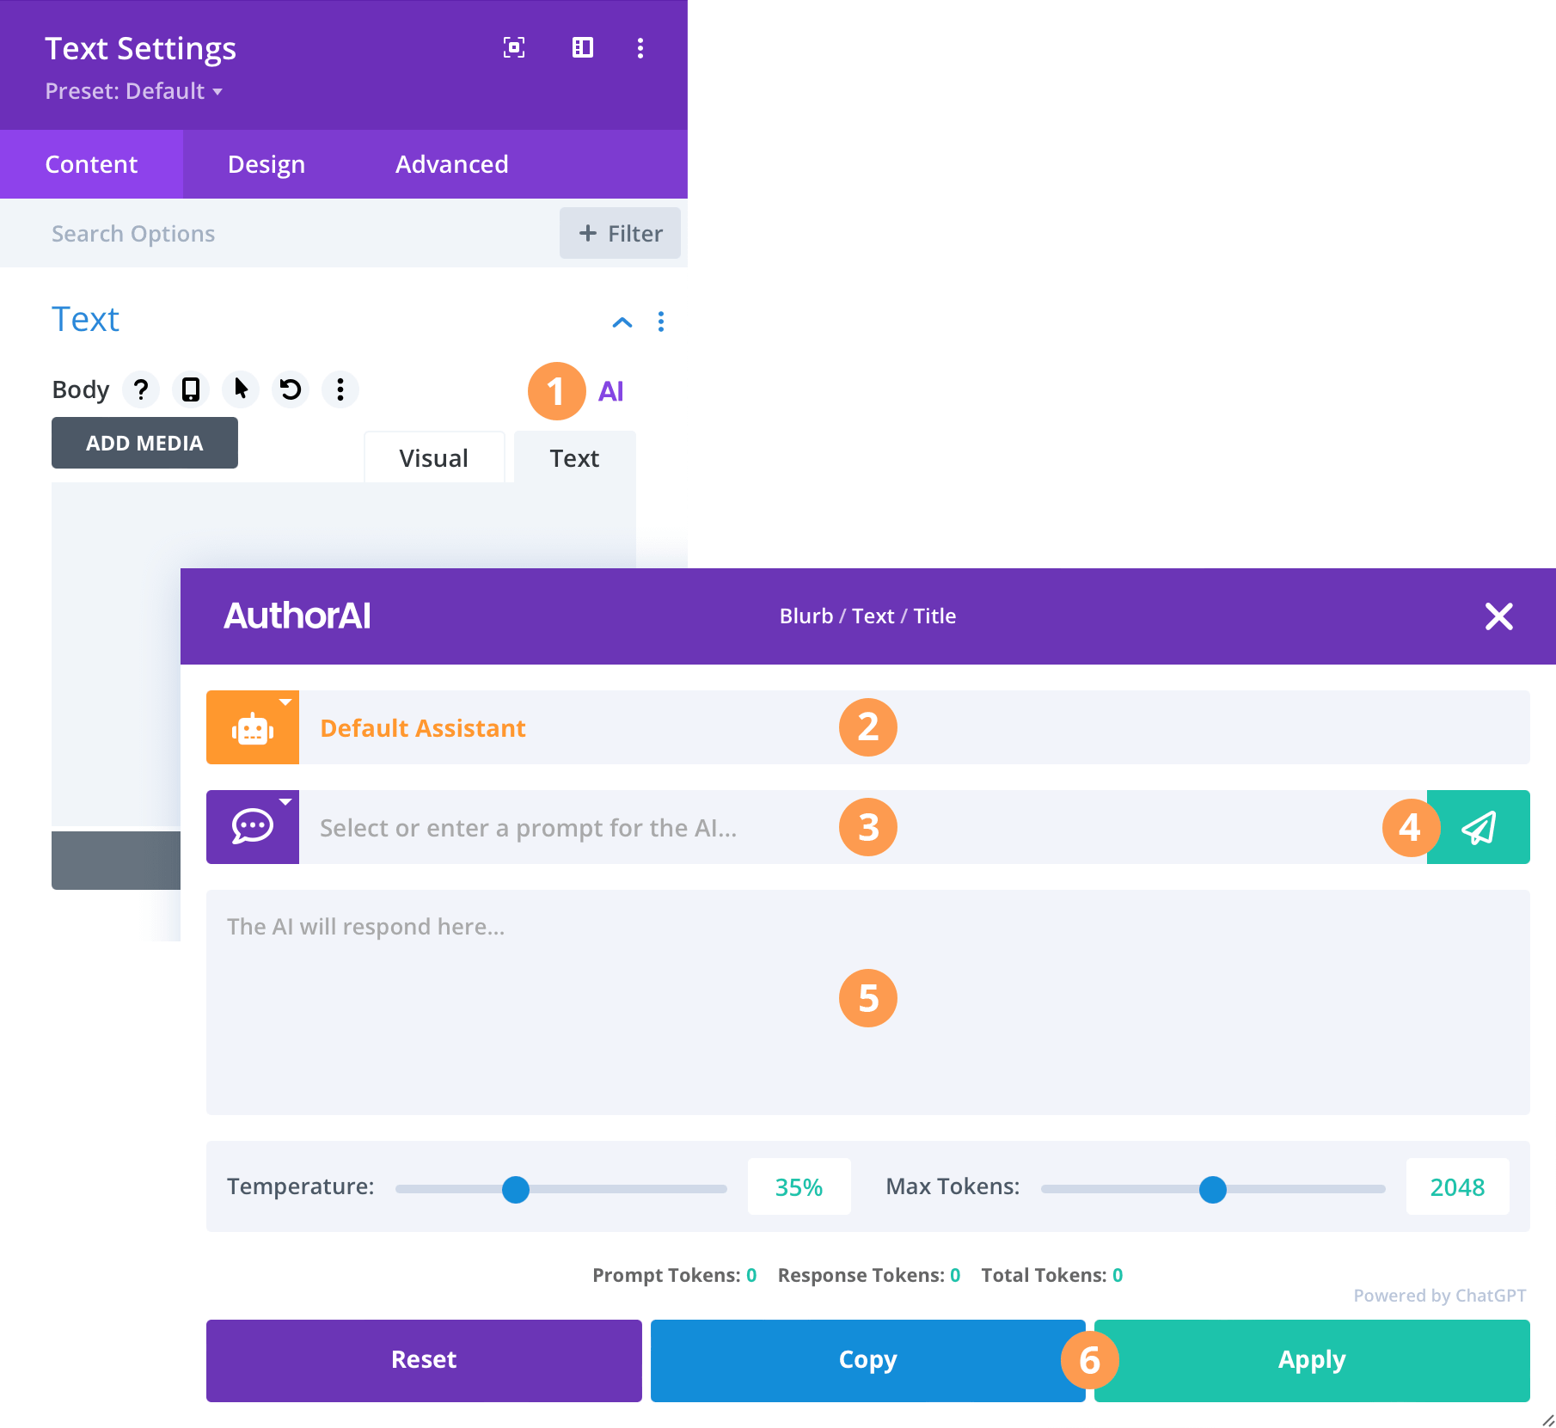The image size is (1556, 1428).
Task: Click the AI prompt input field
Action: pos(863,827)
